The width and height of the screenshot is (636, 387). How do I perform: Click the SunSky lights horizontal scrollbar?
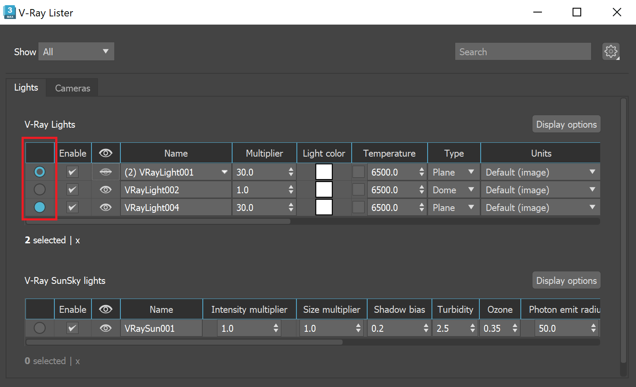click(x=184, y=342)
